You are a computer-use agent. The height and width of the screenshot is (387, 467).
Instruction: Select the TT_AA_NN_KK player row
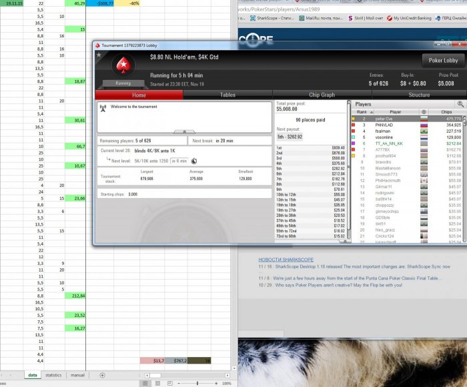tap(407, 143)
